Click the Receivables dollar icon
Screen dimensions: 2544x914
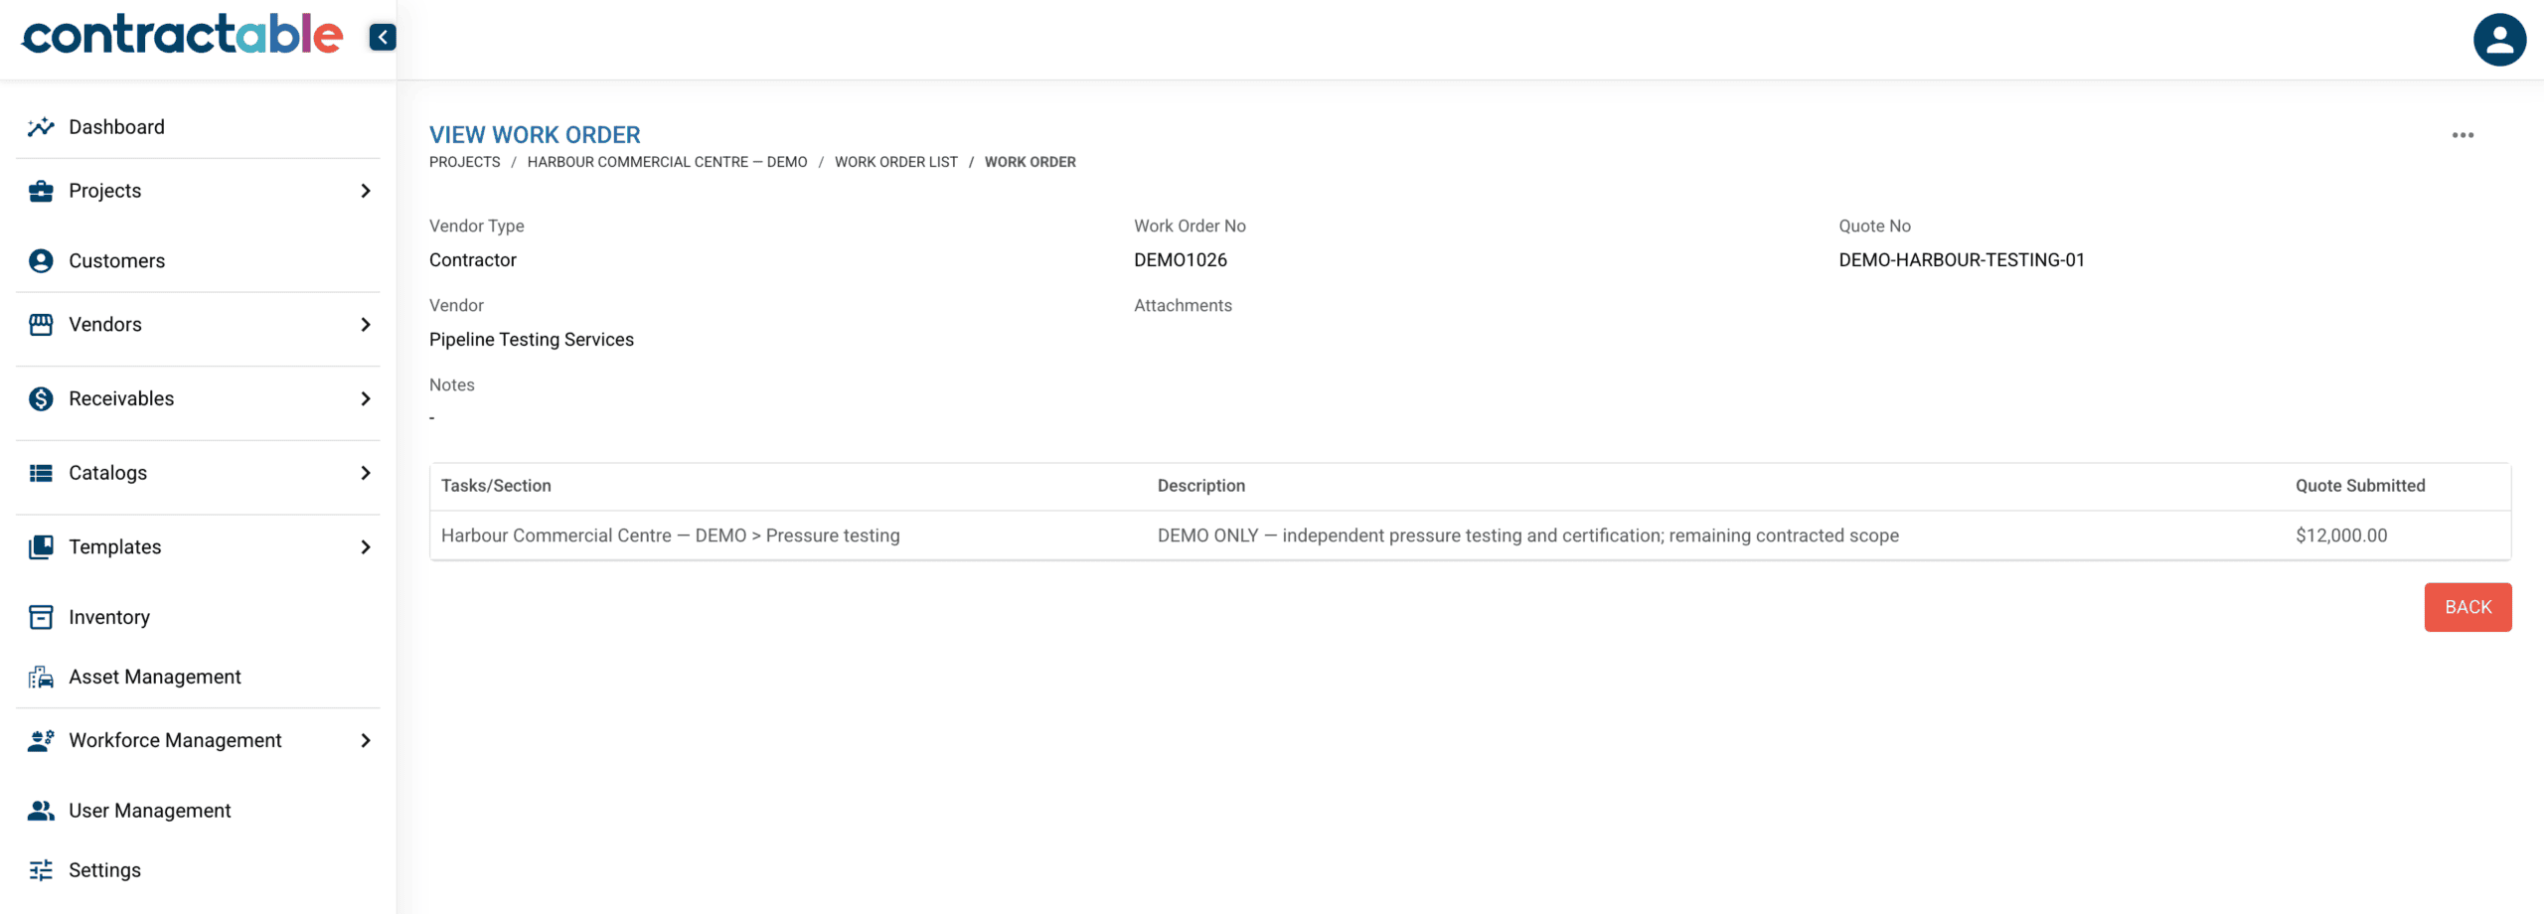(x=41, y=398)
